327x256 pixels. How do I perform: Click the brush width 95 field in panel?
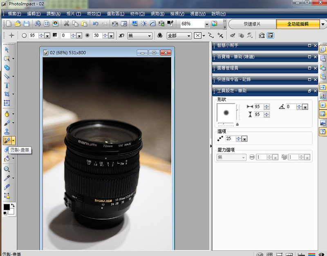pyautogui.click(x=259, y=107)
